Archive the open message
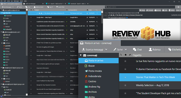 [158, 10]
